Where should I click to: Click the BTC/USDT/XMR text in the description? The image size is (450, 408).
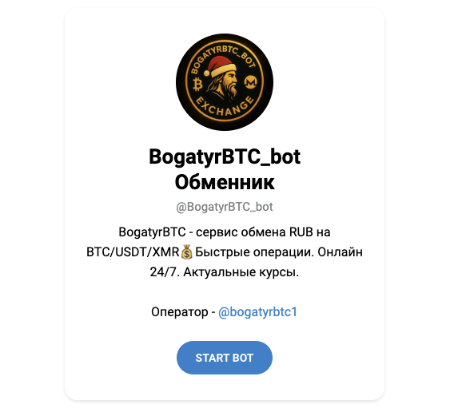coord(133,252)
